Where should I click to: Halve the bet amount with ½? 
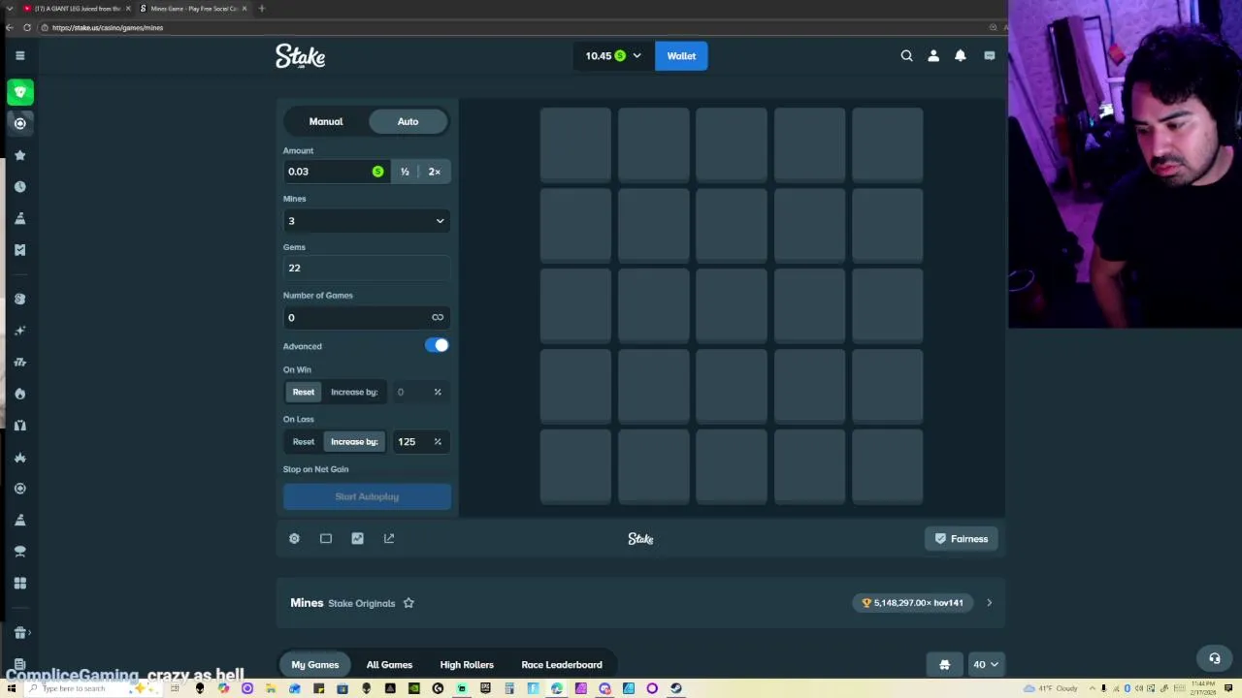[405, 172]
